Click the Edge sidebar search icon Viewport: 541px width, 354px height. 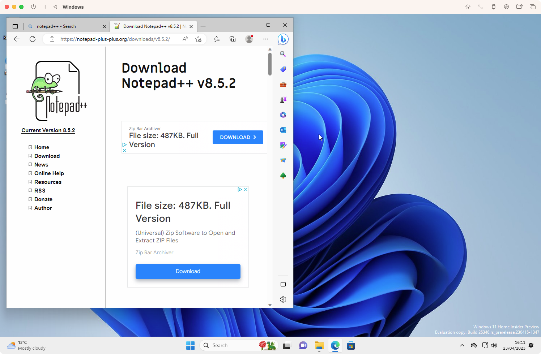point(283,54)
